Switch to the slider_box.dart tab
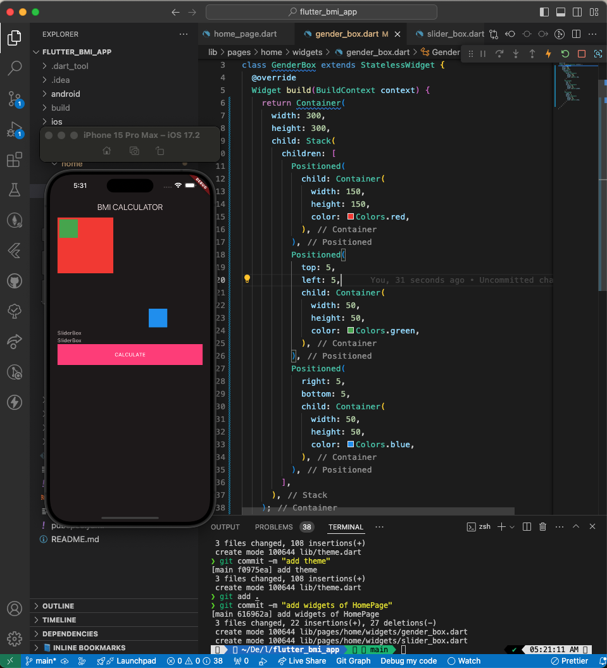 450,34
